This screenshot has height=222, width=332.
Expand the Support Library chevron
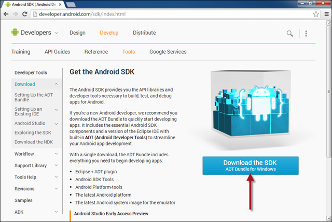pos(57,166)
